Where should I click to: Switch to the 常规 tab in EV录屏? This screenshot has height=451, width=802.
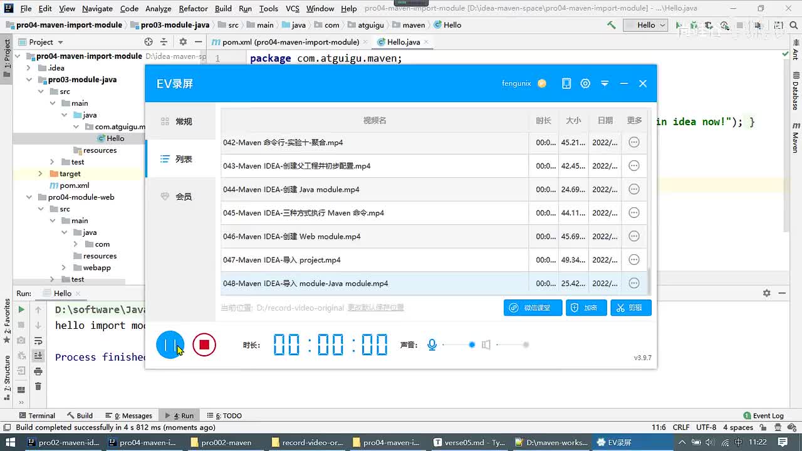tap(180, 122)
